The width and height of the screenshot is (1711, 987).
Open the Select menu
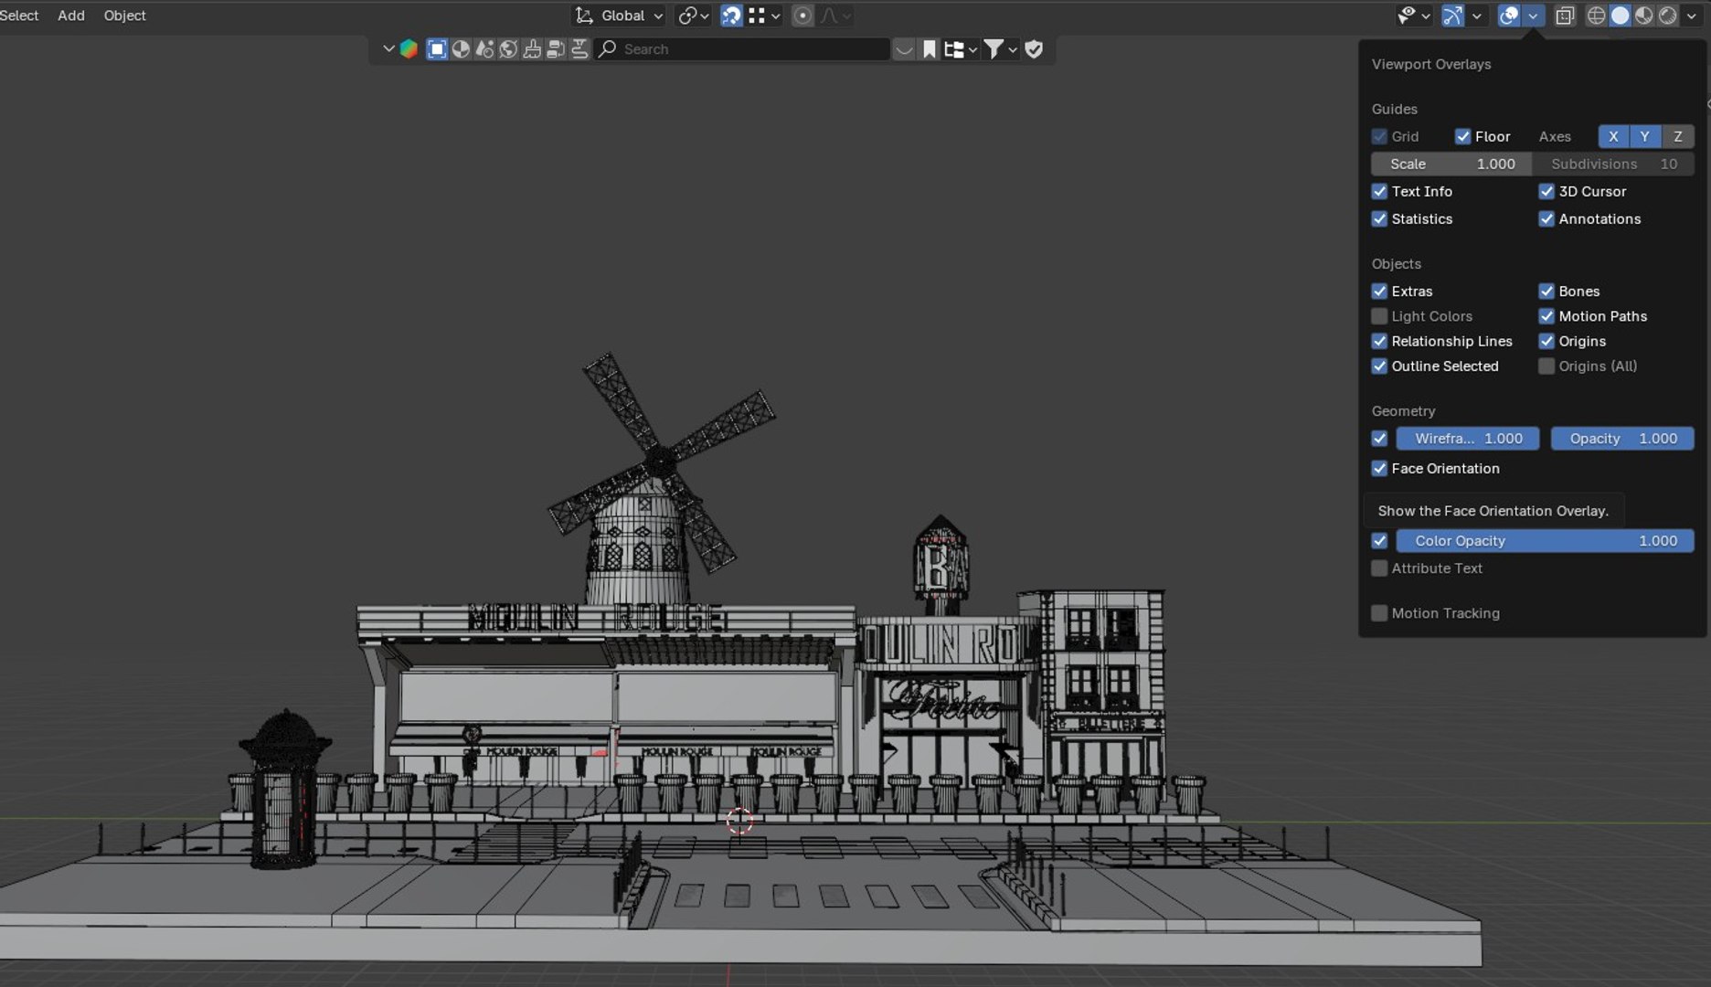click(19, 16)
